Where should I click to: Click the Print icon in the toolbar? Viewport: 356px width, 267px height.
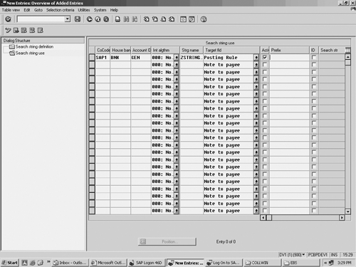click(117, 19)
